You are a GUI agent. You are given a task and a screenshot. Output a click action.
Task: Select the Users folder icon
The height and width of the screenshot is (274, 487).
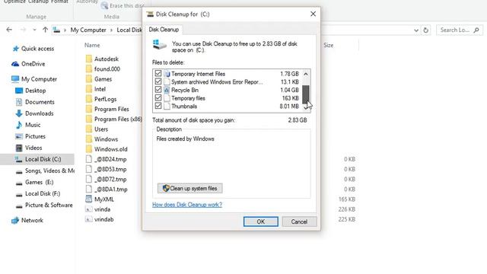(89, 129)
